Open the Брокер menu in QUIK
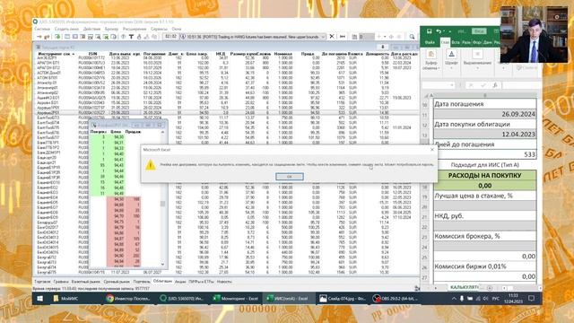 click(111, 29)
